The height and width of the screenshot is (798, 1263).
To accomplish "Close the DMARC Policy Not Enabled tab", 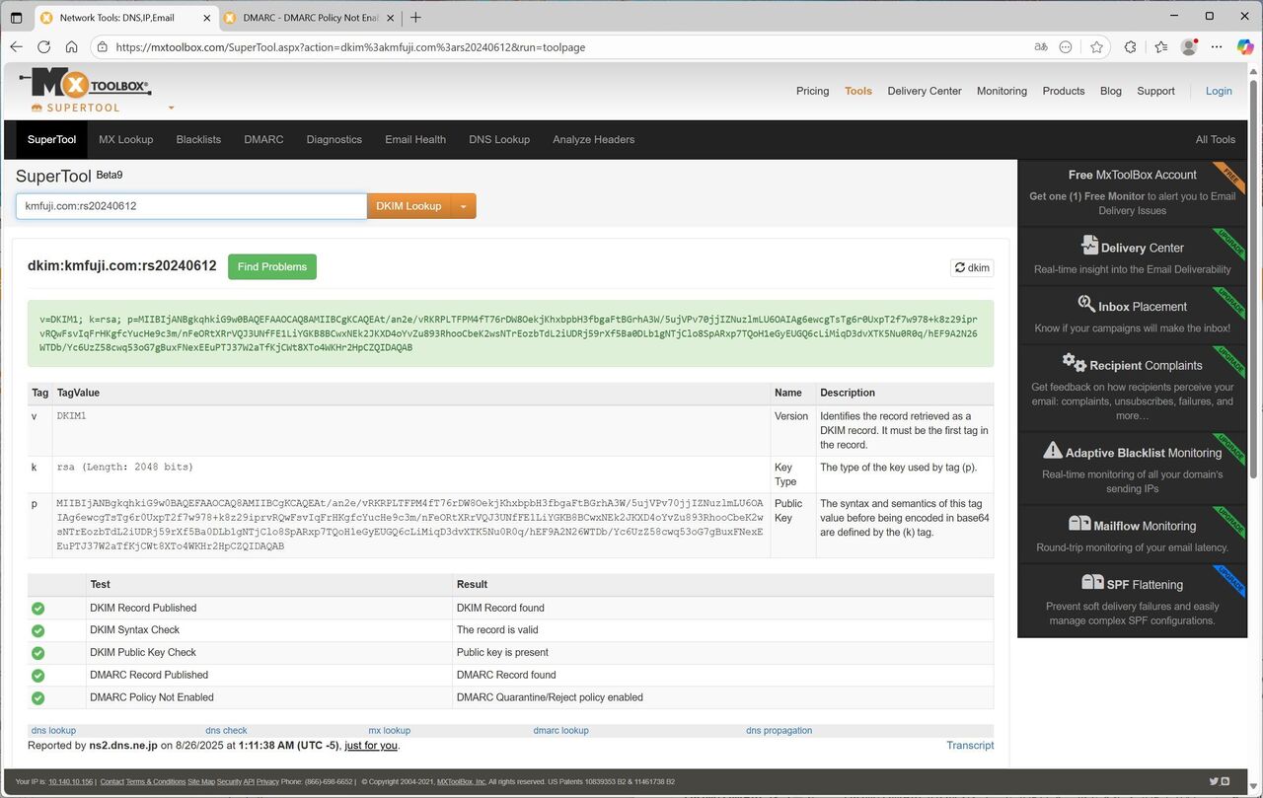I will pyautogui.click(x=392, y=18).
